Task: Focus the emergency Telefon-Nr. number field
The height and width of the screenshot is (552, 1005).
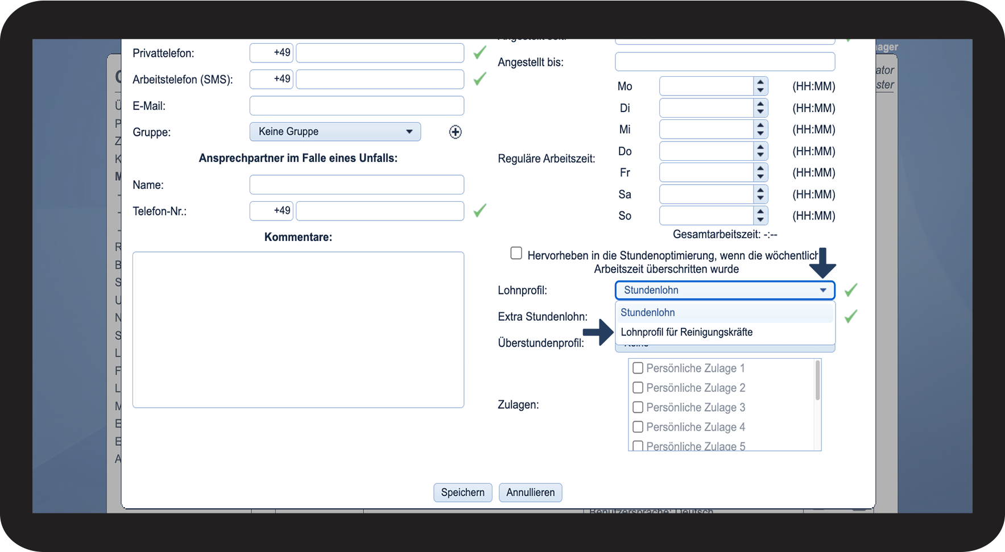Action: pos(380,211)
